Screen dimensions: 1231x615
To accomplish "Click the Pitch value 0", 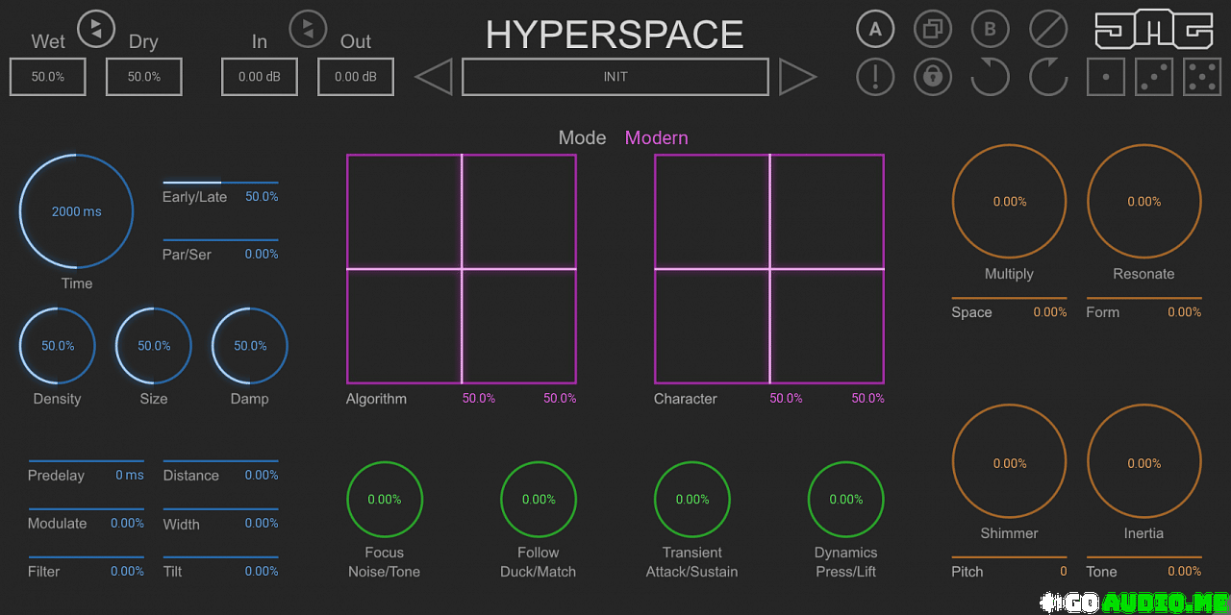I will tap(1064, 571).
